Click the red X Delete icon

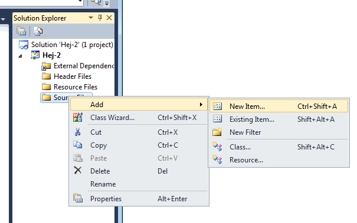coord(78,170)
